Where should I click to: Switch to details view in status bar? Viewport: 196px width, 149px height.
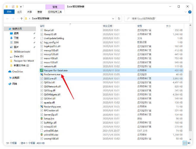tap(185, 143)
